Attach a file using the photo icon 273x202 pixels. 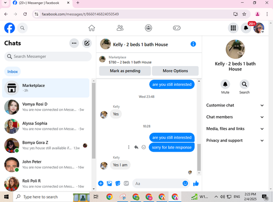click(x=109, y=183)
